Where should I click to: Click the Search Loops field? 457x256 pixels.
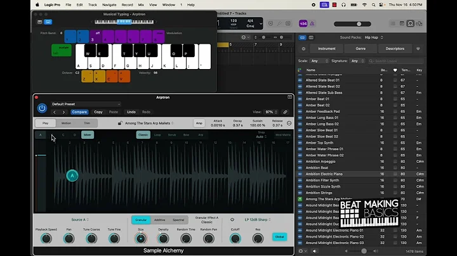(x=395, y=61)
